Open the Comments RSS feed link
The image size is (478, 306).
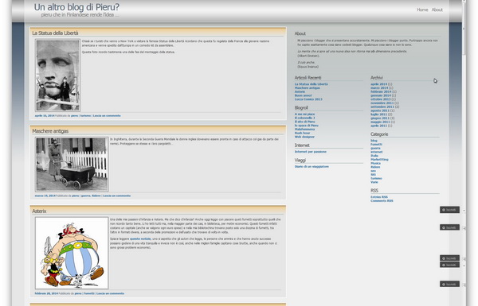pos(382,201)
